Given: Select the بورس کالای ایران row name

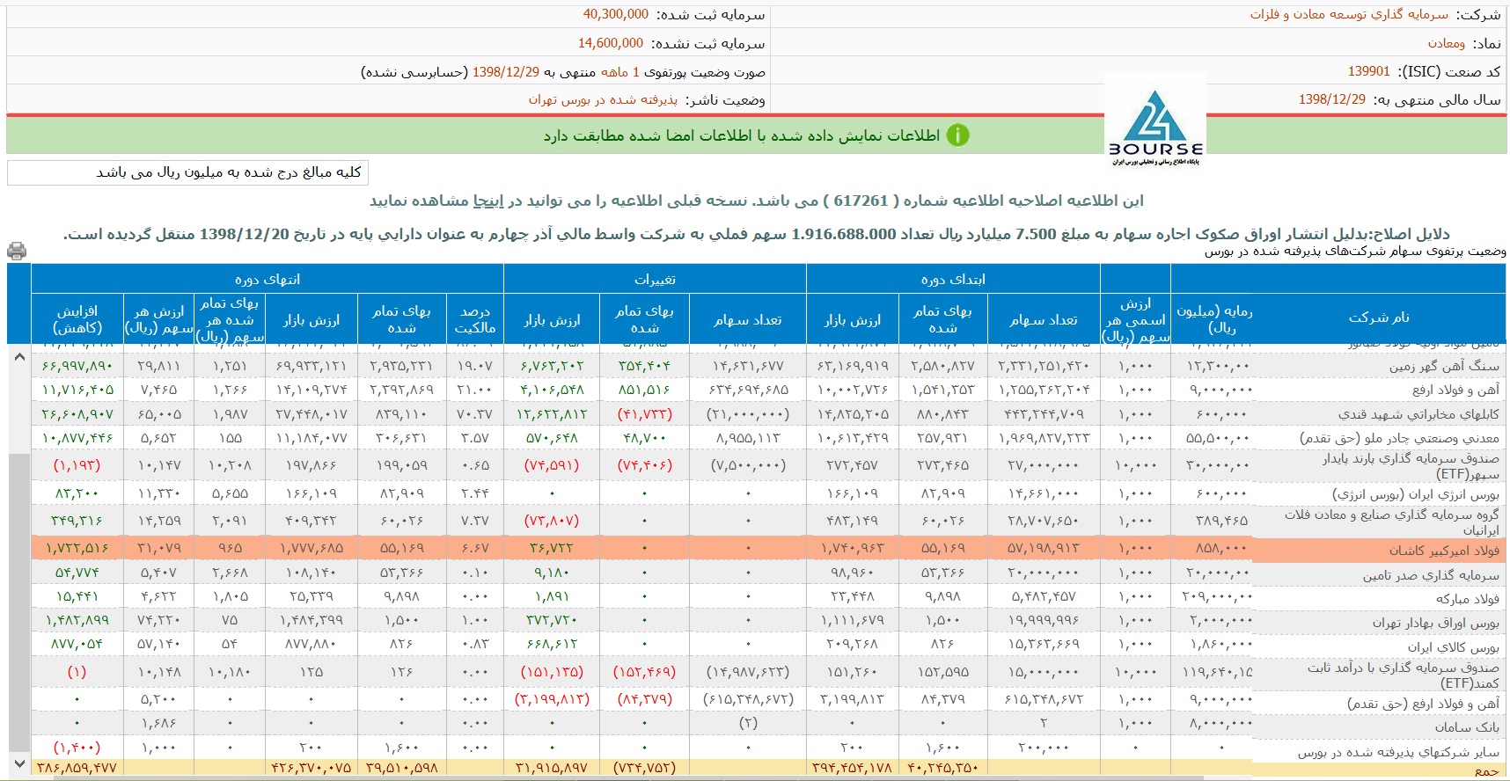Looking at the screenshot, I should point(1454,646).
